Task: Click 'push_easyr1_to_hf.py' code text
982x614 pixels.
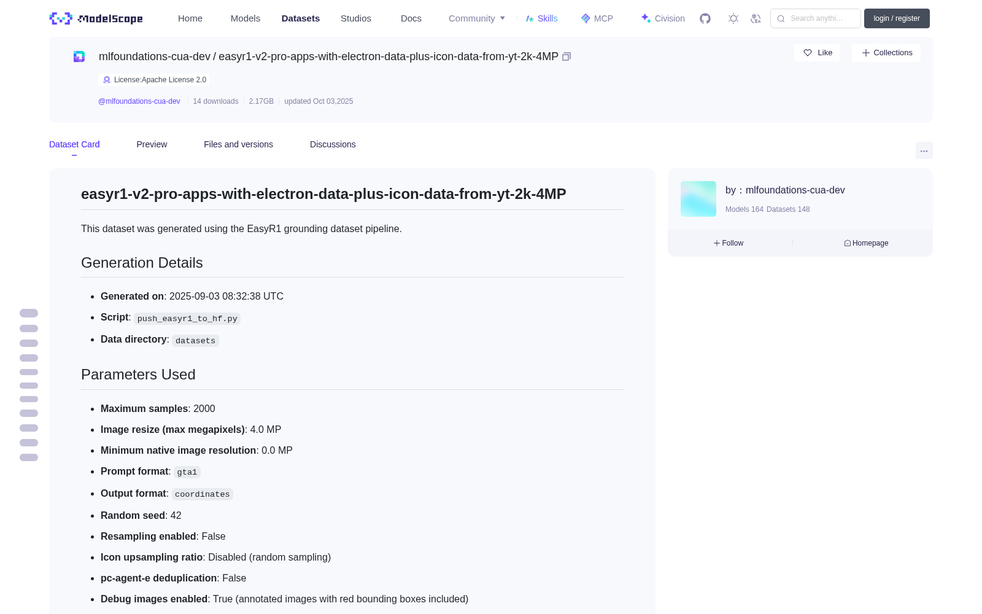Action: (187, 319)
